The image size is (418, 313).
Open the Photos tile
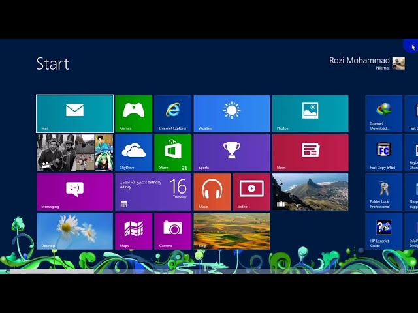[310, 113]
